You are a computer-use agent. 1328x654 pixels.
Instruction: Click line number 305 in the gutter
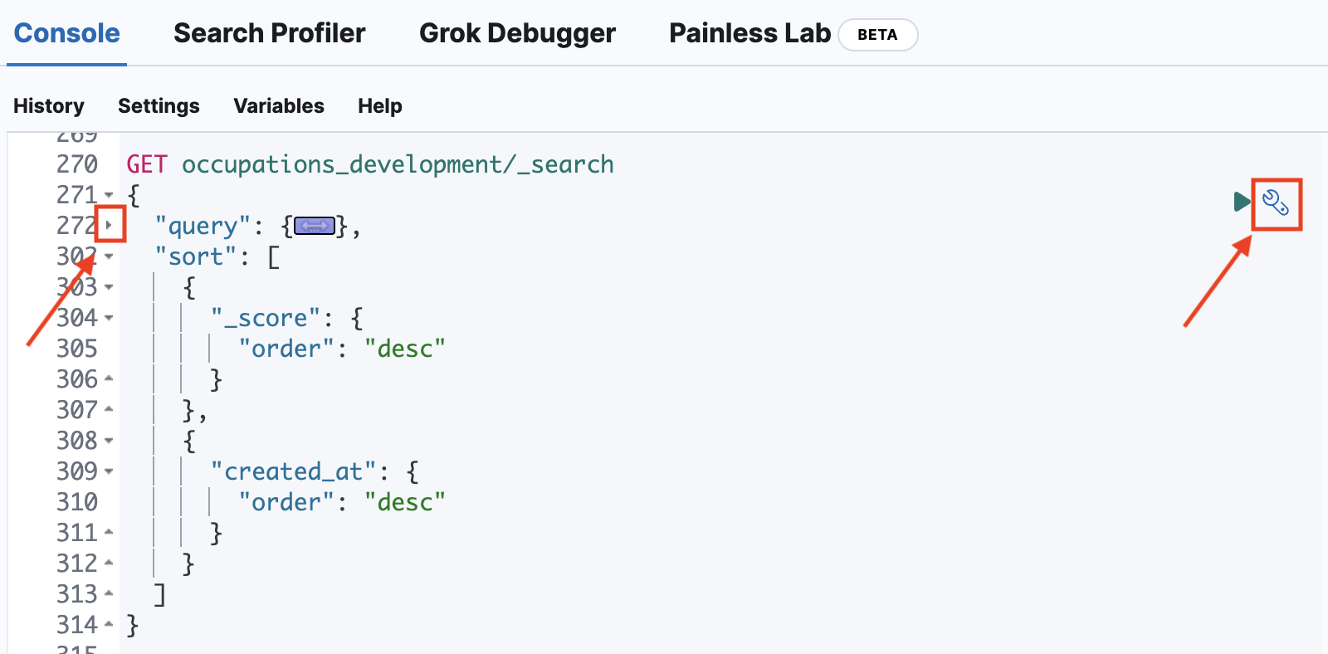(77, 349)
